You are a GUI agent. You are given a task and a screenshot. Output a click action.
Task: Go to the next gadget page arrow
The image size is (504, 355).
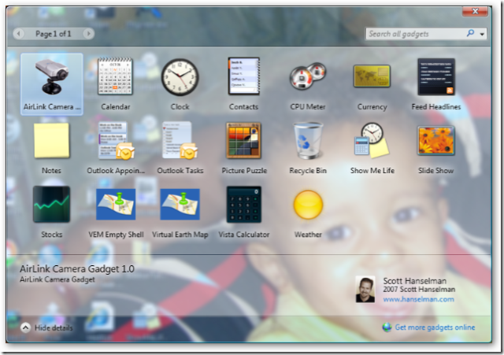point(87,34)
